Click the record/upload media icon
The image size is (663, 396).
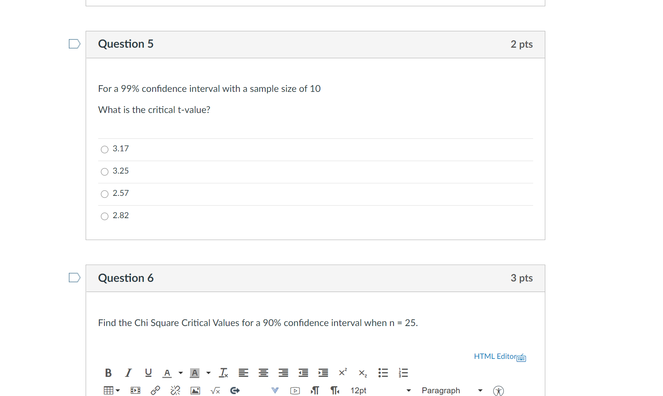pos(295,391)
